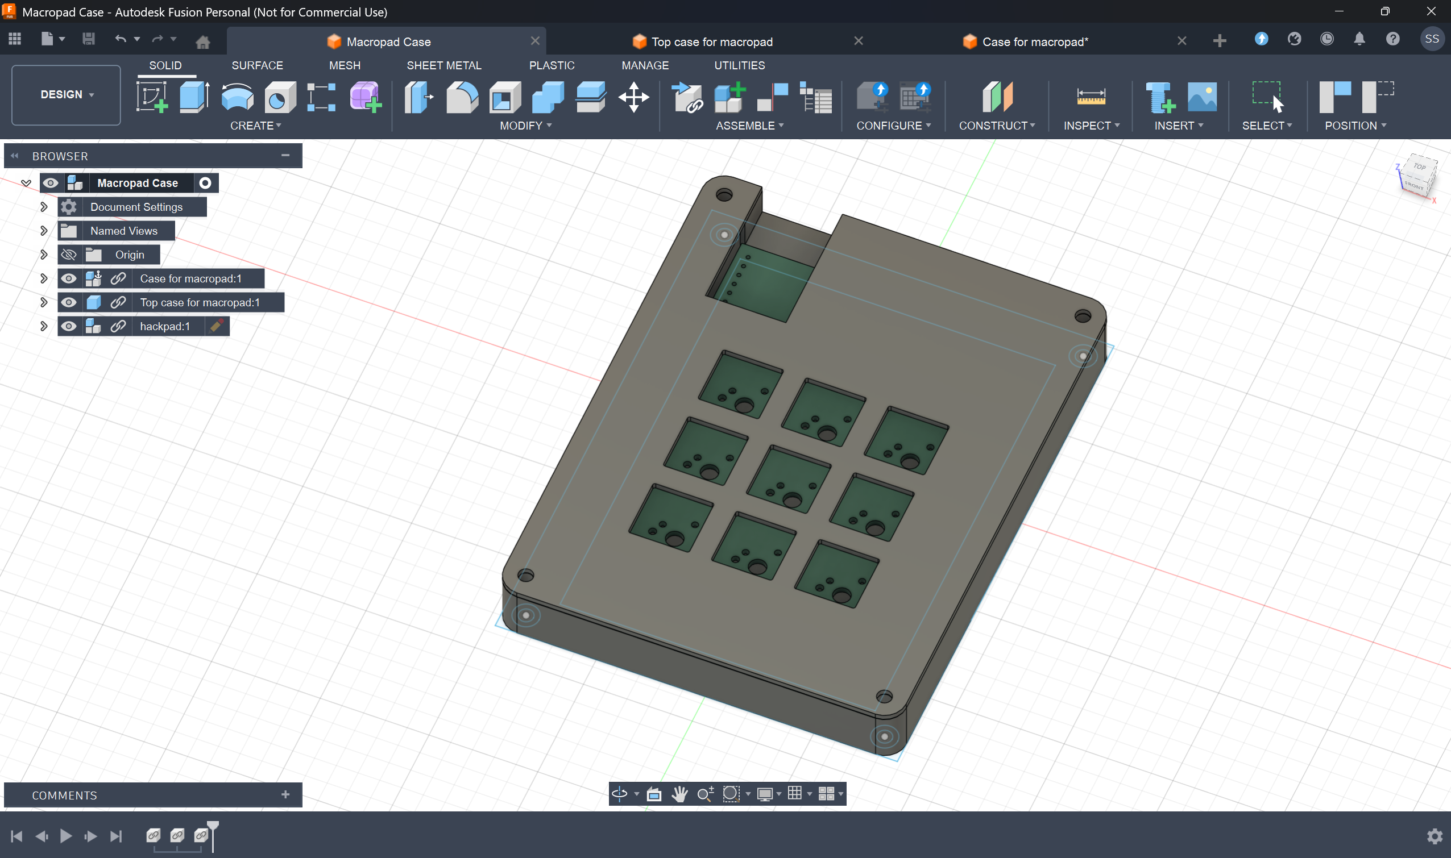Collapse the BROWSER panel
Viewport: 1451px width, 858px height.
click(x=14, y=156)
